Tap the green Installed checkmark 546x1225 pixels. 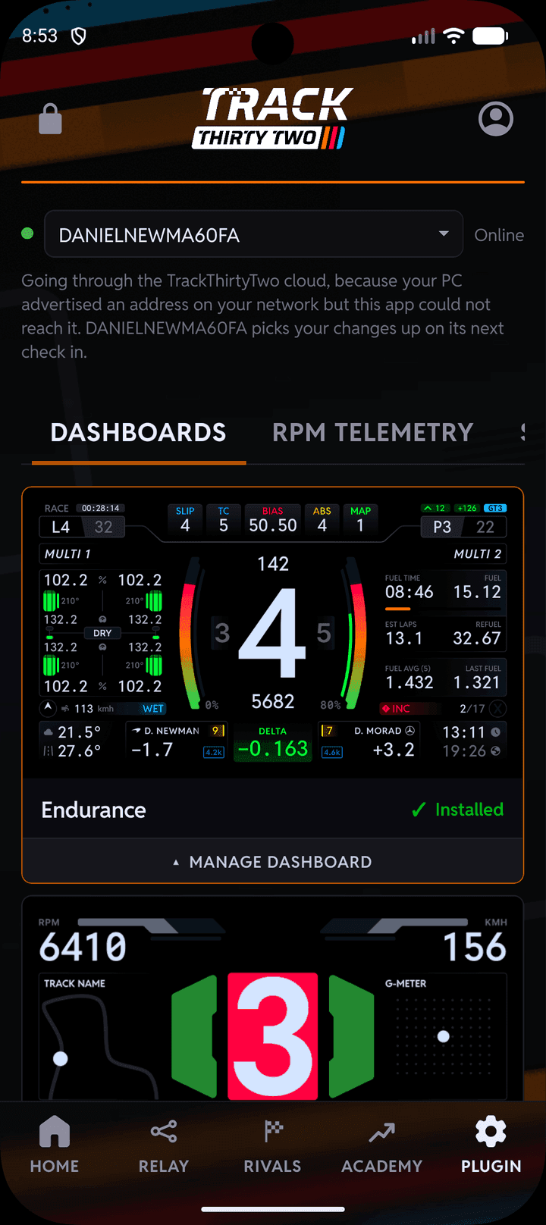point(419,810)
